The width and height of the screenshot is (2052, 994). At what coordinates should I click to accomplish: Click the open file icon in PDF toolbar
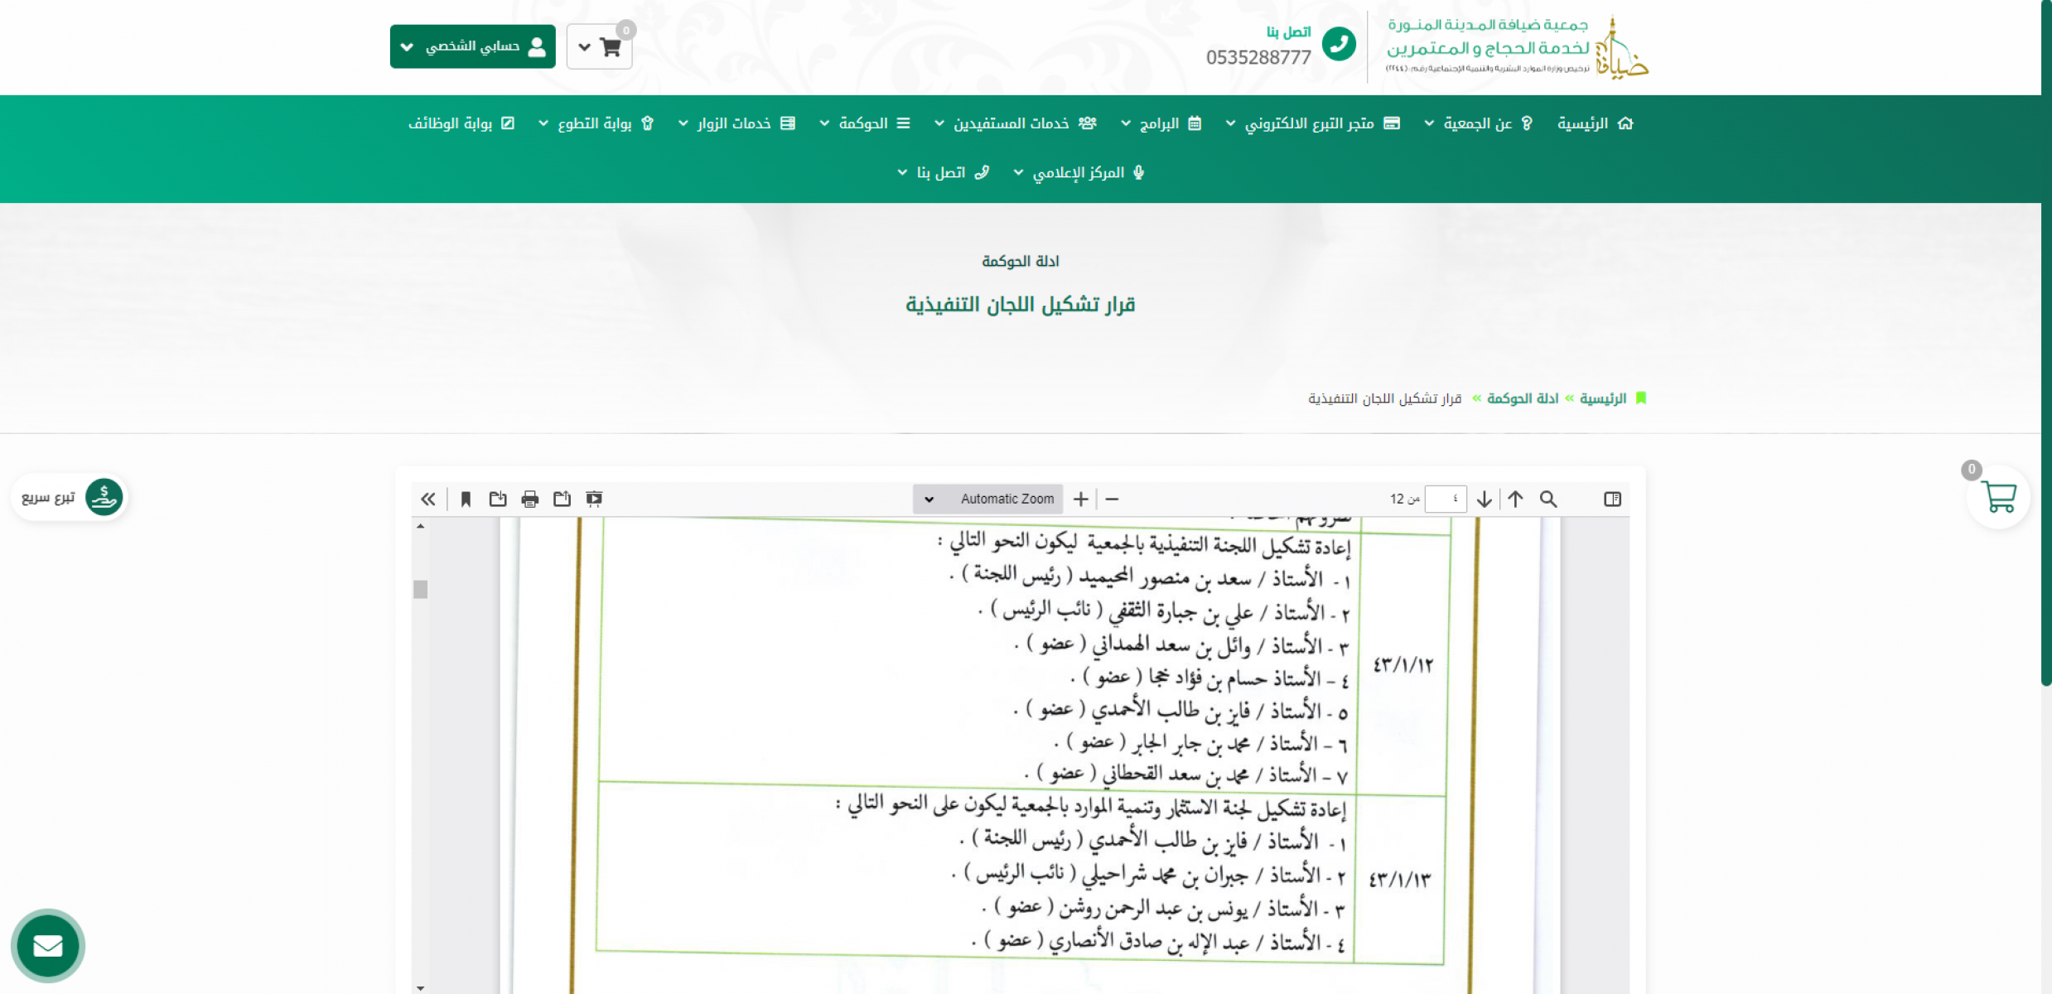coord(562,499)
